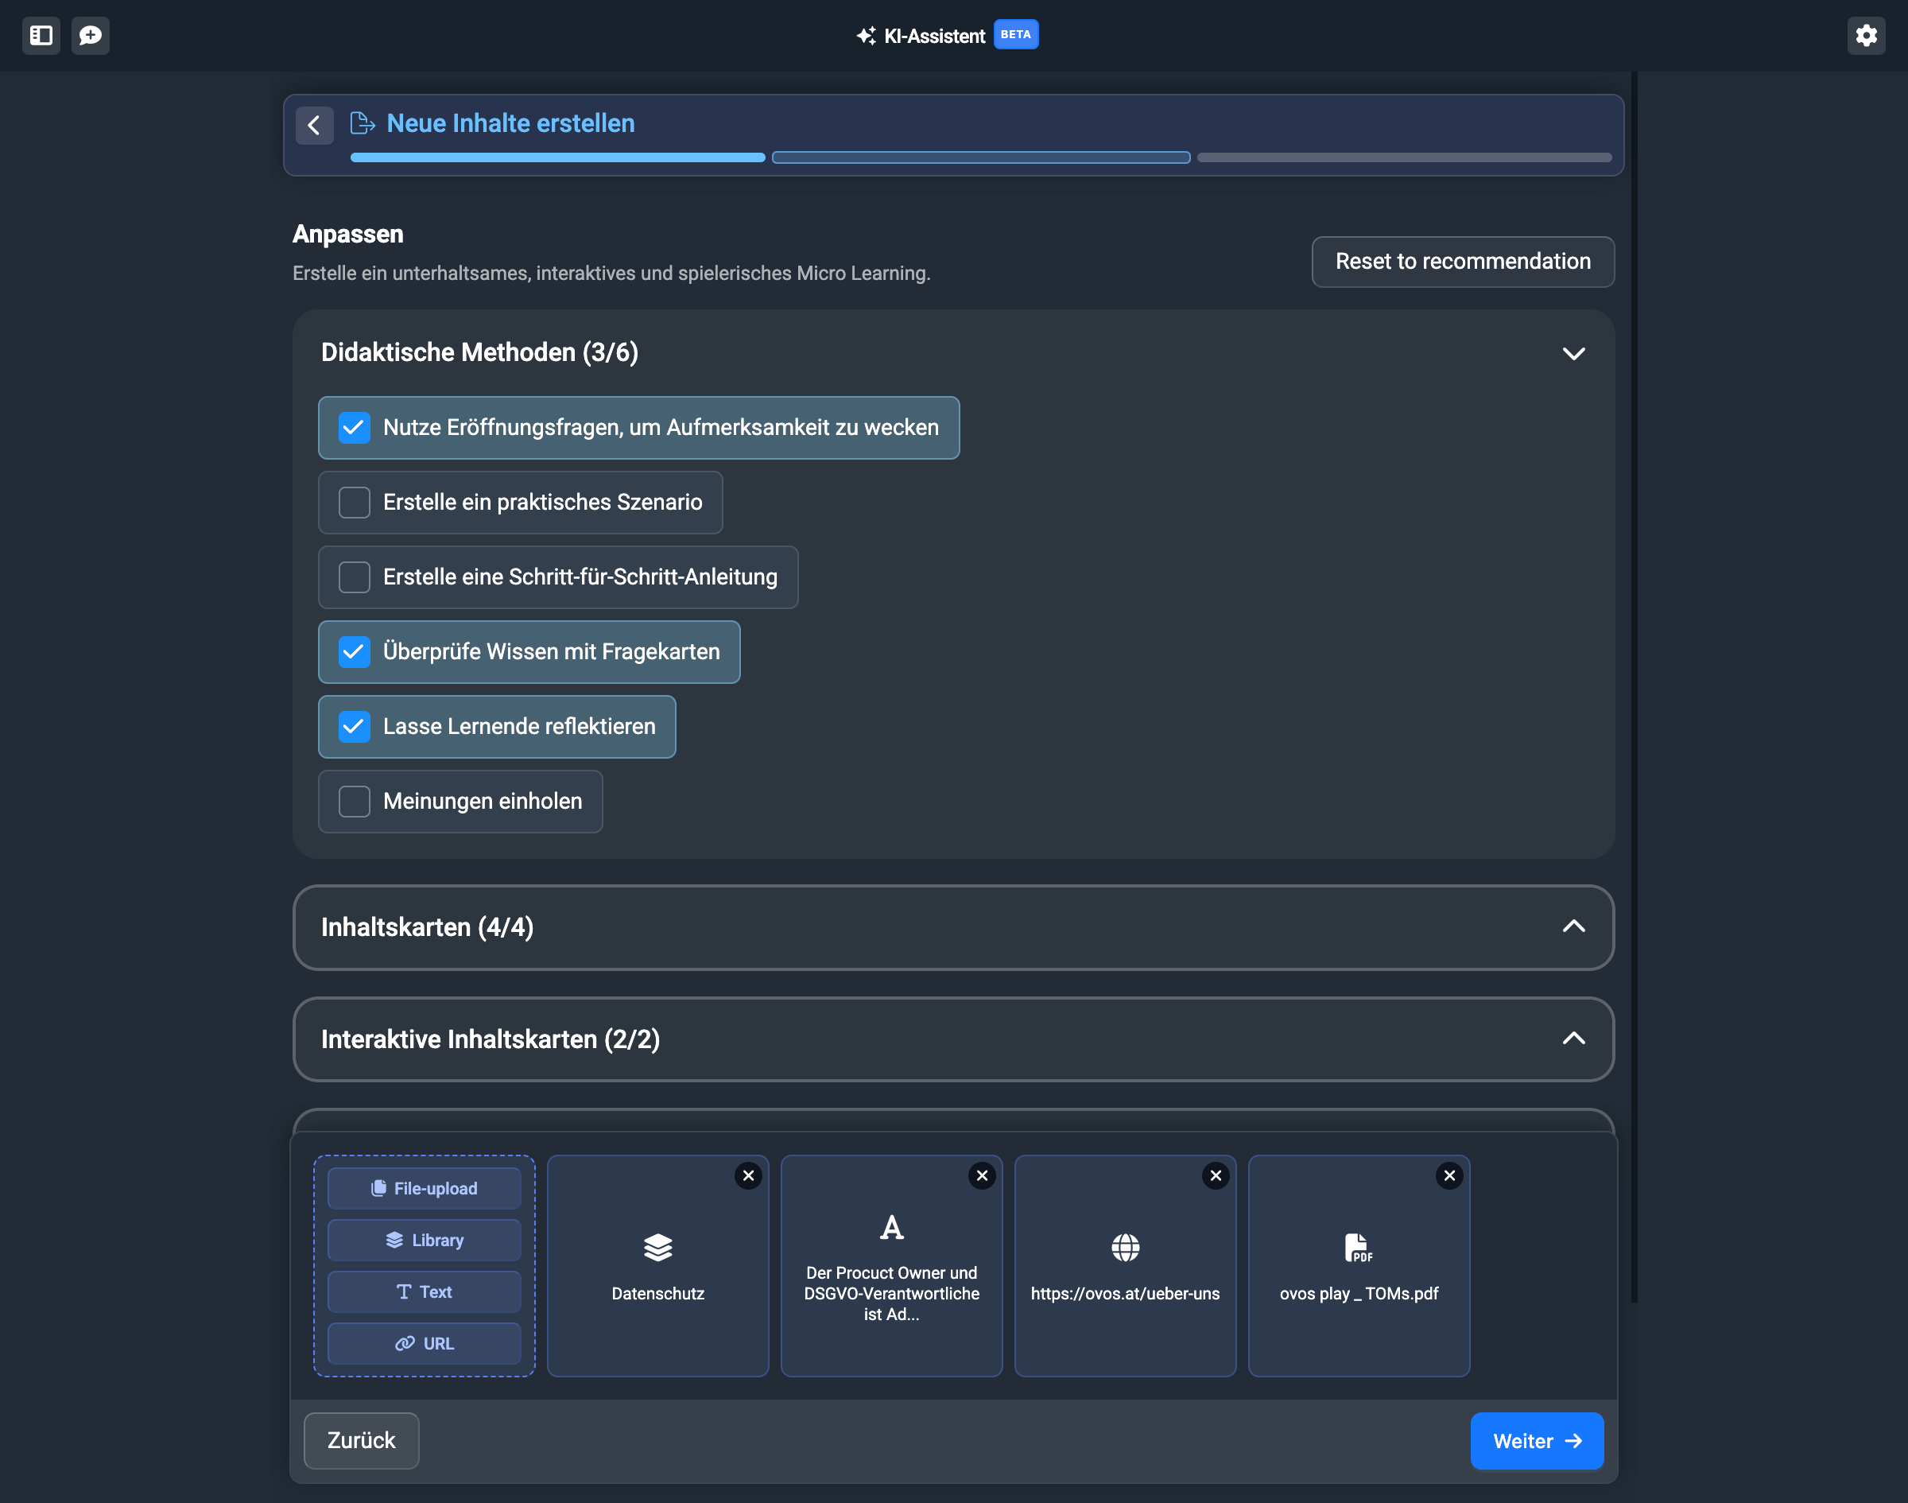Choose the Library source option
Screen dimensions: 1908x1503
(x=424, y=1240)
